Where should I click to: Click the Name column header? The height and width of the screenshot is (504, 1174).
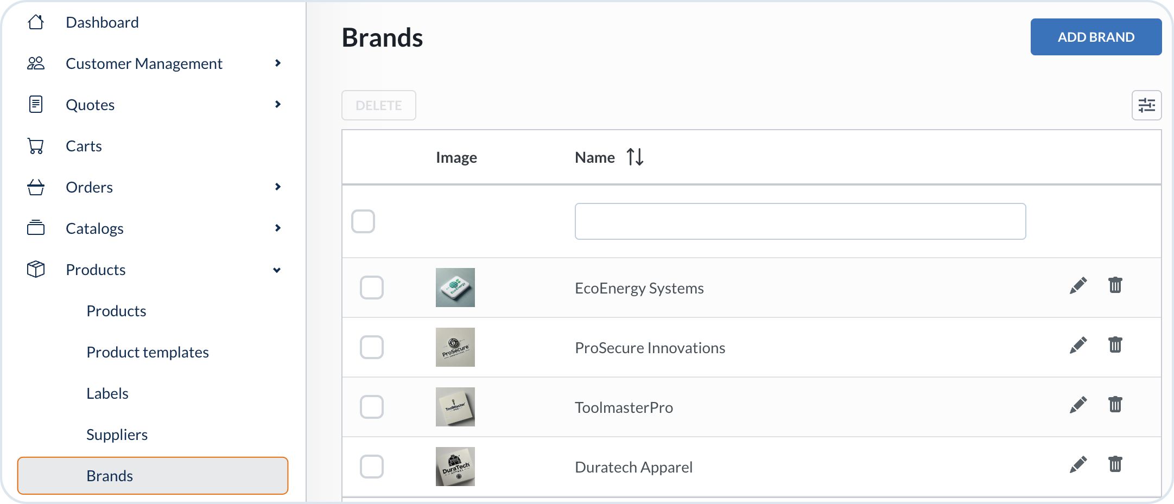(595, 157)
